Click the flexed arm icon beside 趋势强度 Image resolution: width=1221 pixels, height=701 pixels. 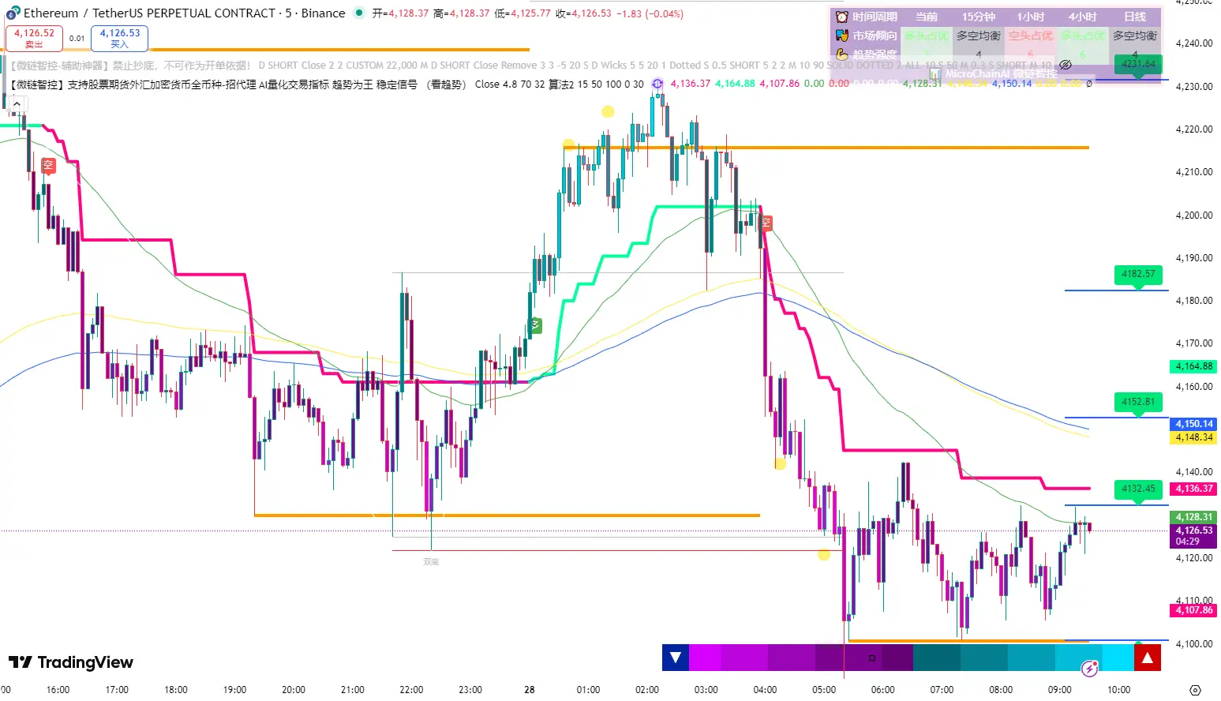point(841,54)
